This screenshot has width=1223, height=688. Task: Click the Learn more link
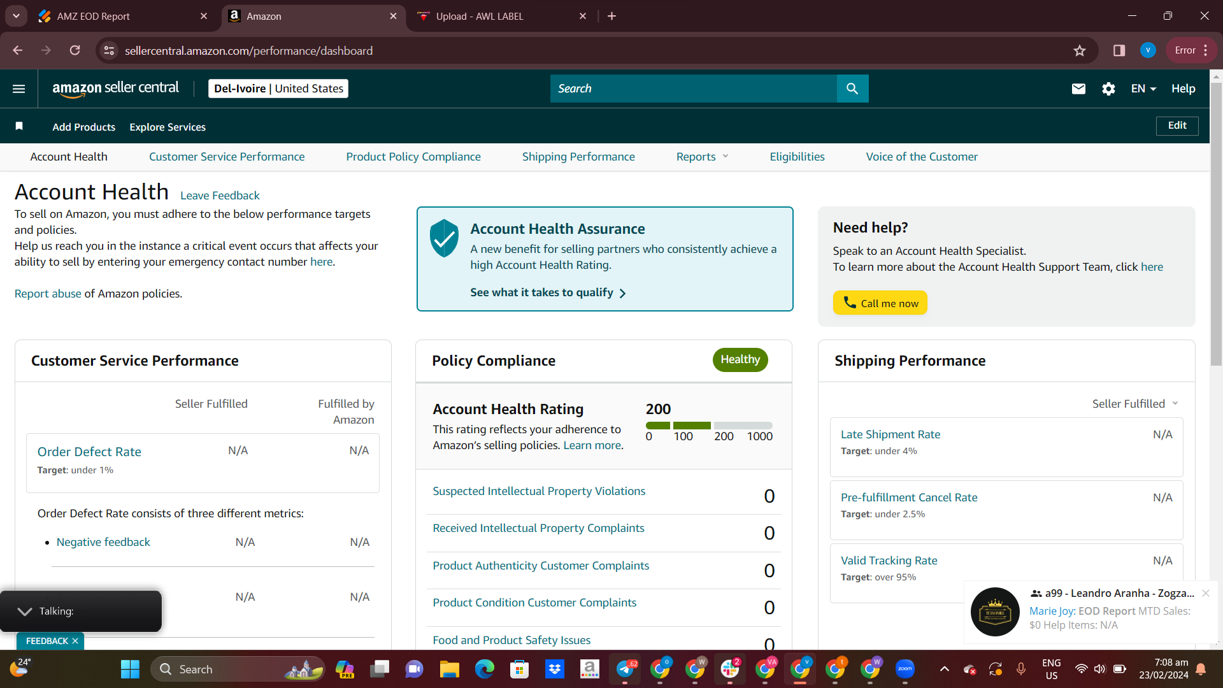[x=592, y=445]
